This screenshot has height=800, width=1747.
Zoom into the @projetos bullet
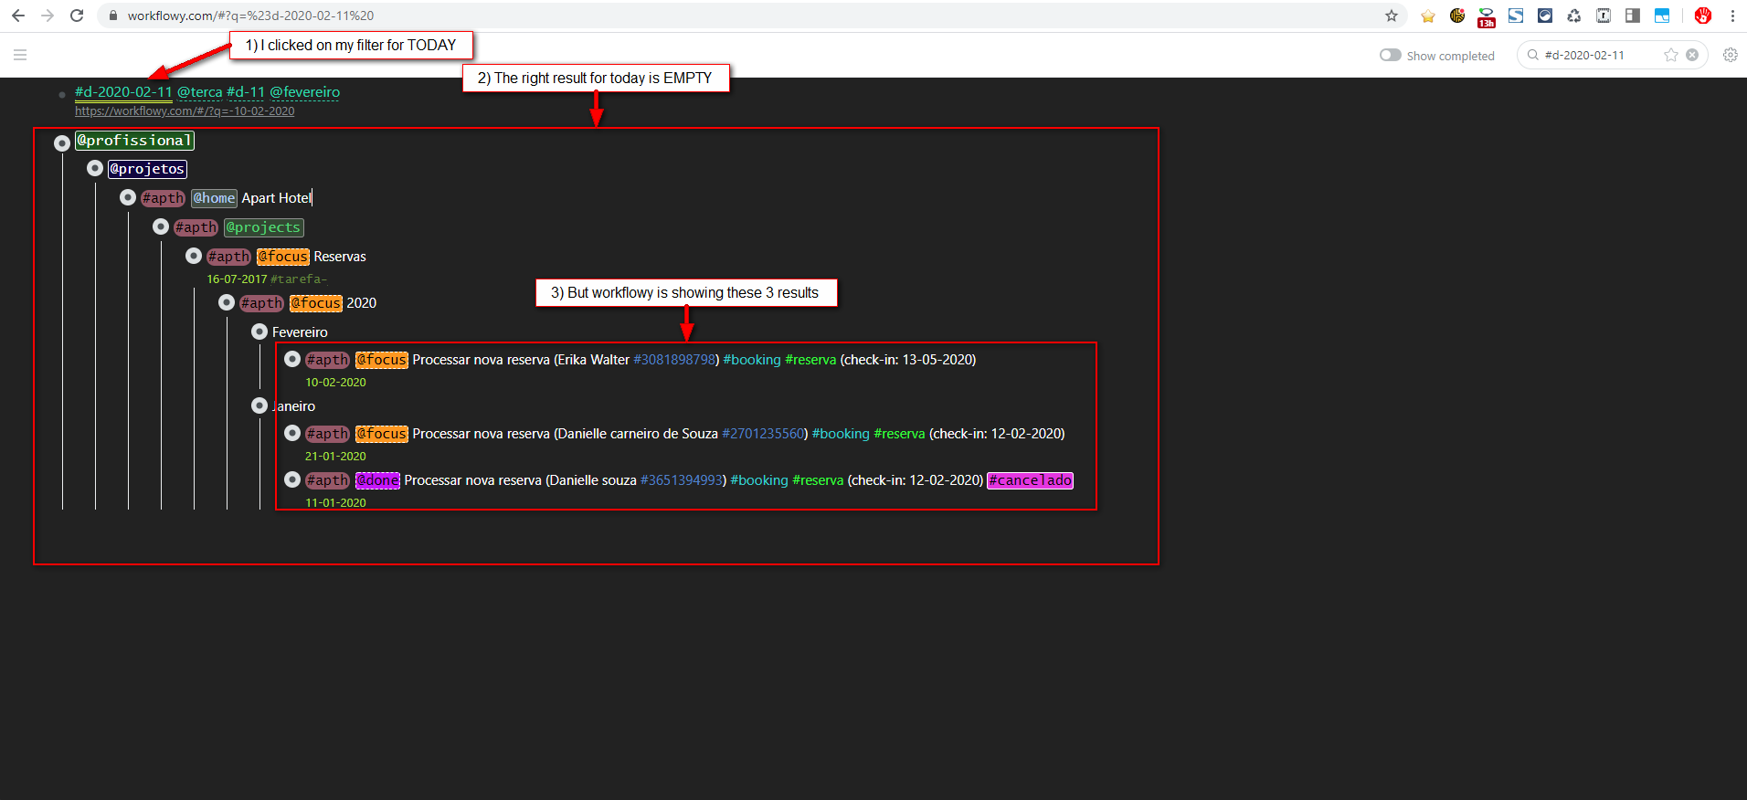95,168
